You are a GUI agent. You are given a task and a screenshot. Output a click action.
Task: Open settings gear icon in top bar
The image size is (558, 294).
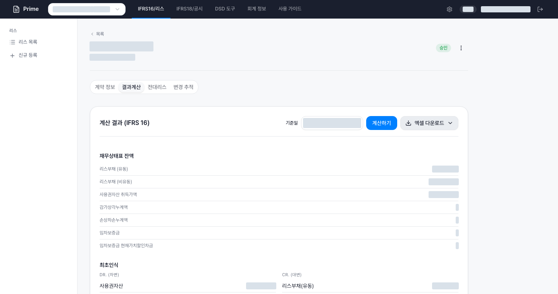449,9
